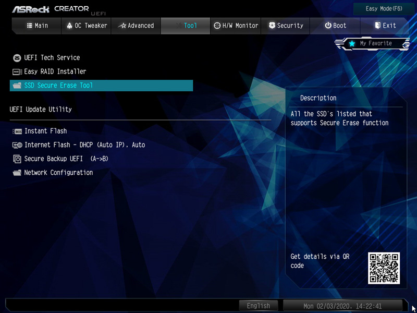The height and width of the screenshot is (313, 417).
Task: Click the star icon on Advanced tab
Action: click(122, 26)
